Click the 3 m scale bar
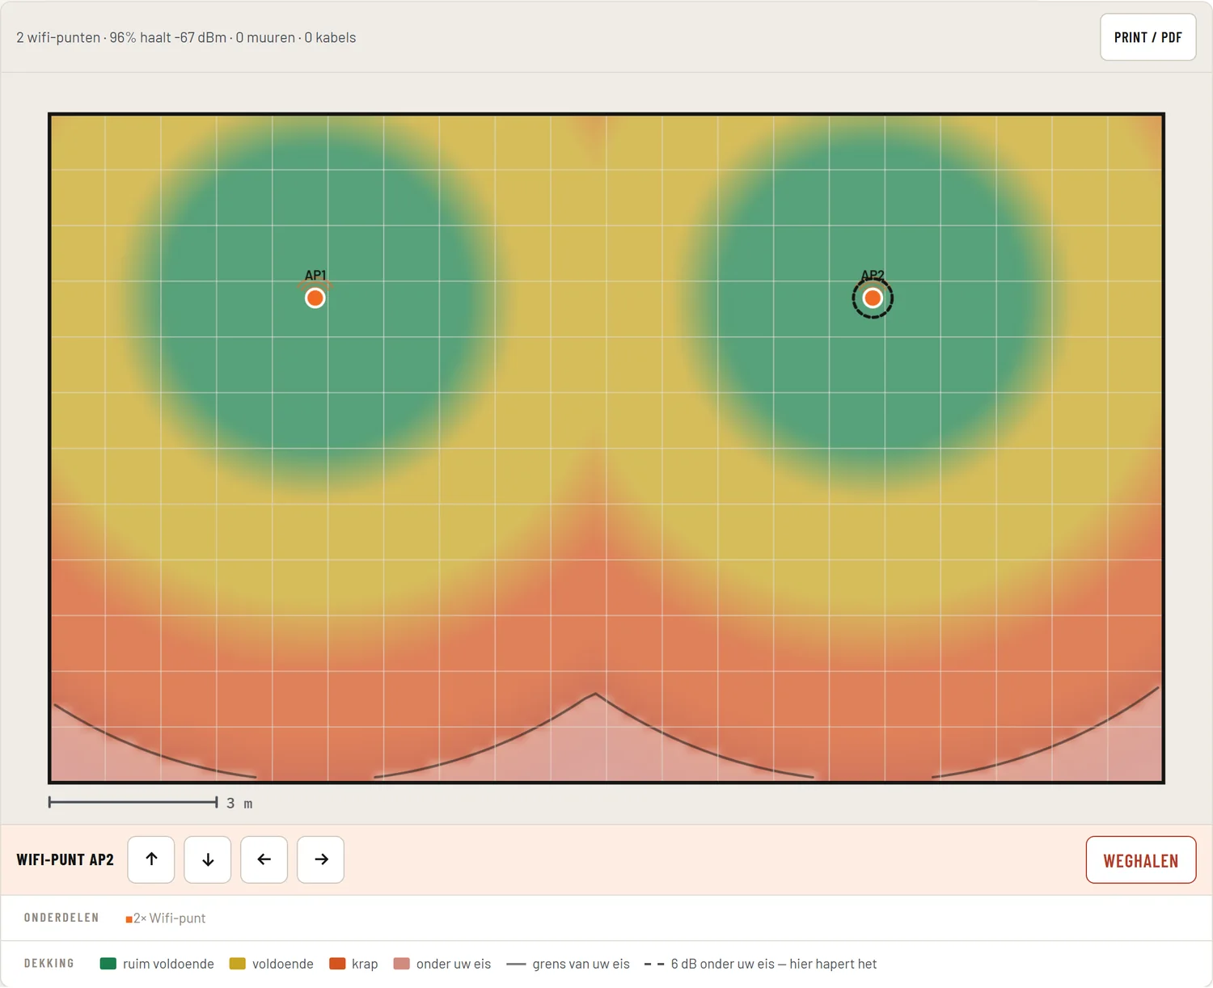 133,802
